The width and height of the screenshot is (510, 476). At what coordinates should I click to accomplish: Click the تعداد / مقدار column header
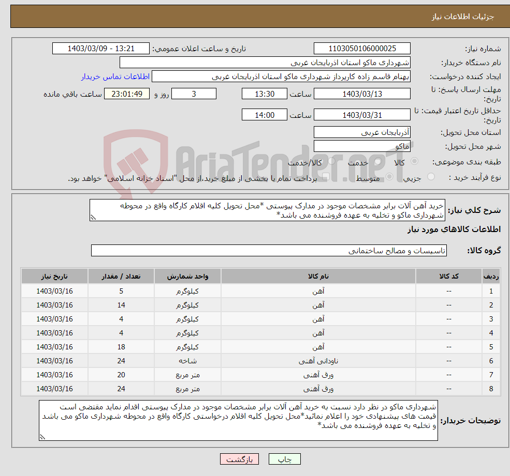tap(121, 277)
